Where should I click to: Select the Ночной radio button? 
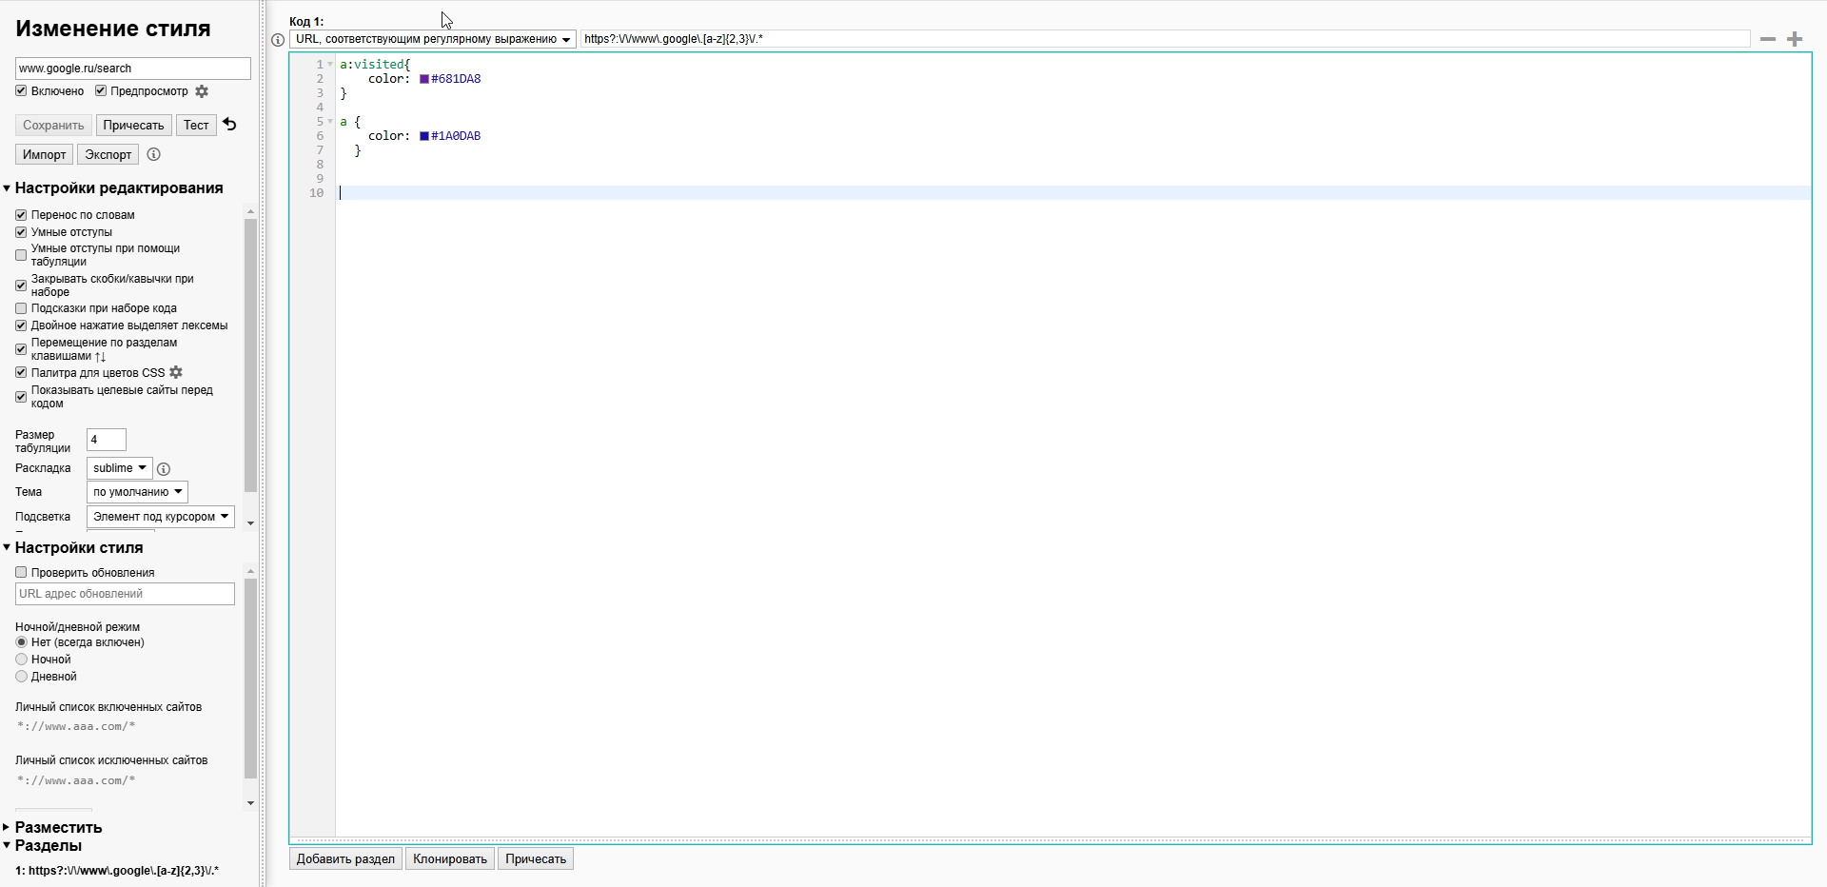pos(21,660)
